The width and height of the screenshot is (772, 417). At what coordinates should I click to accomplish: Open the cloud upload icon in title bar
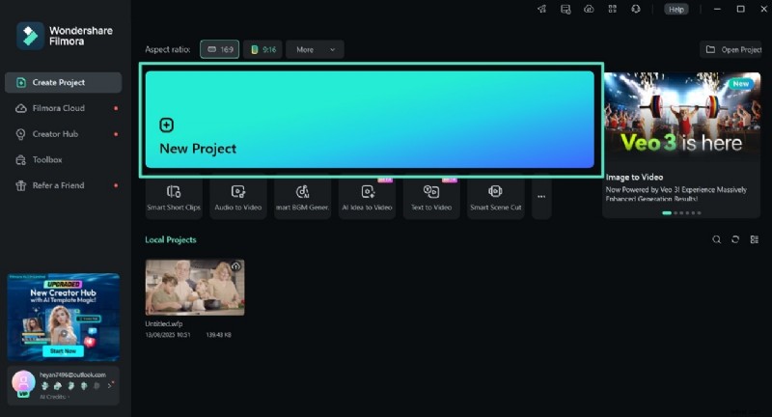(590, 9)
